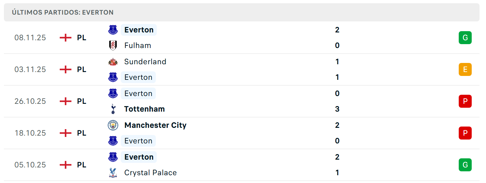Click the Sunderland club crest icon
Screen dimensions: 486x183
pos(113,62)
